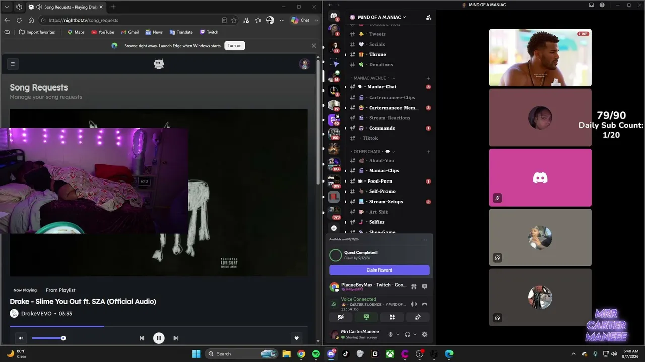645x362 pixels.
Task: Click Turn on for Edge startup boost
Action: (x=234, y=45)
